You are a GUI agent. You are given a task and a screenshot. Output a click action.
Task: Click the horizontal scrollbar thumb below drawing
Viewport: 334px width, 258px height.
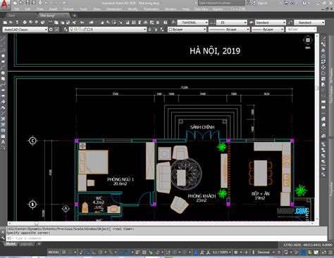tap(36, 224)
